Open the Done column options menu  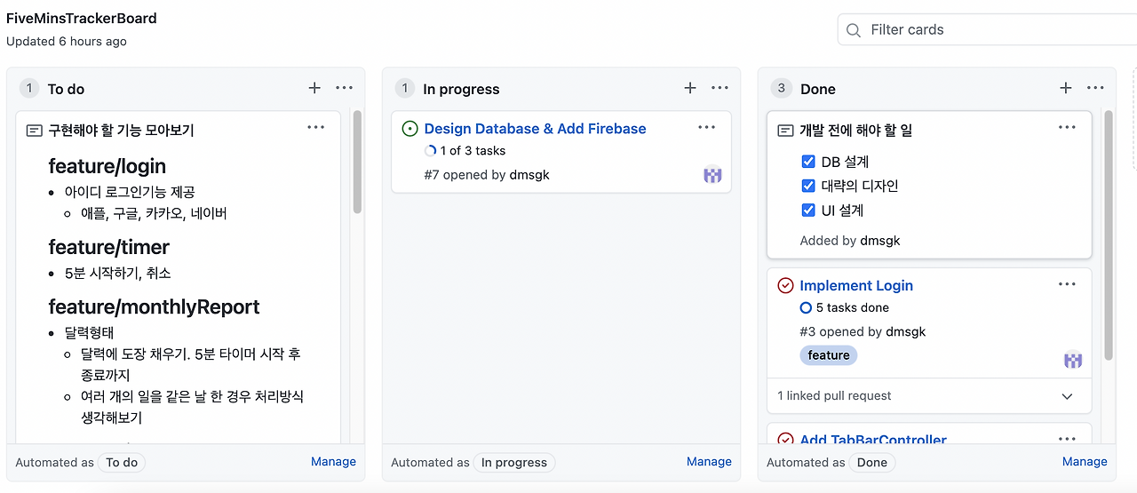click(x=1095, y=88)
